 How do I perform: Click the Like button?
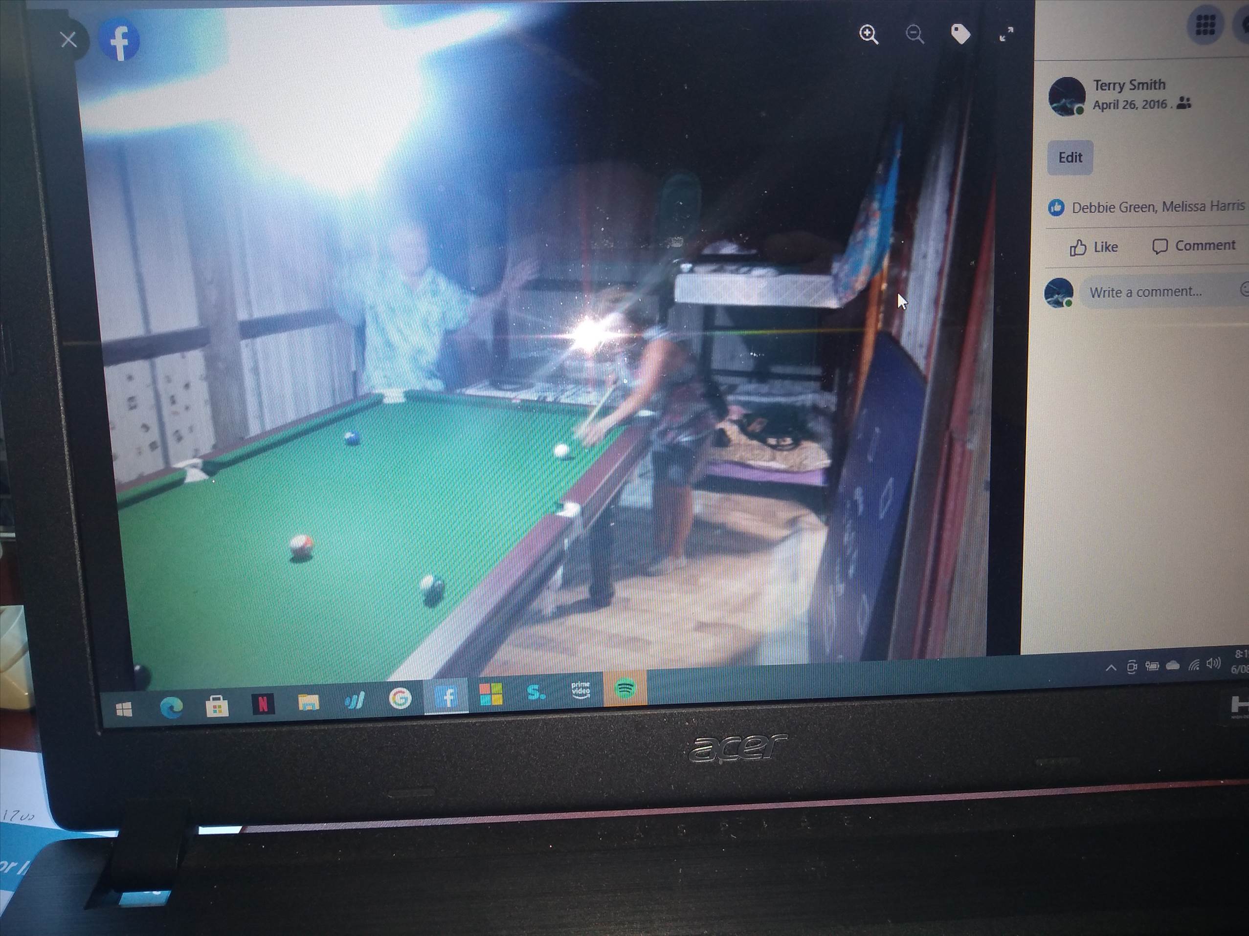pyautogui.click(x=1093, y=247)
